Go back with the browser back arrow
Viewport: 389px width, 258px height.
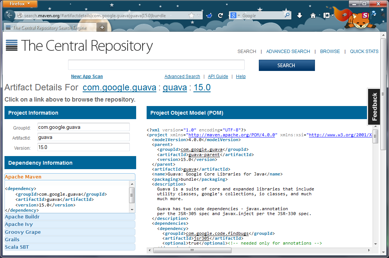(9, 15)
